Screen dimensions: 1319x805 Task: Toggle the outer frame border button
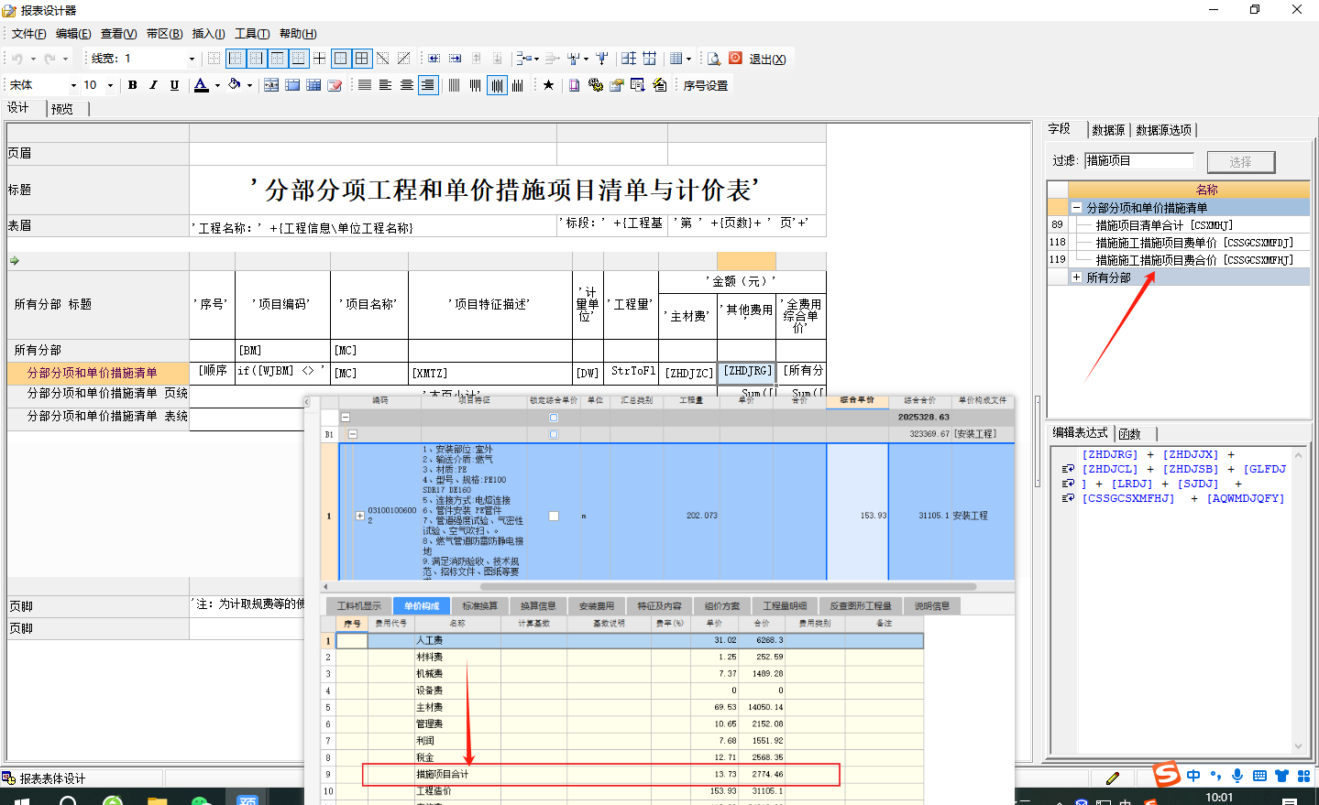click(341, 59)
